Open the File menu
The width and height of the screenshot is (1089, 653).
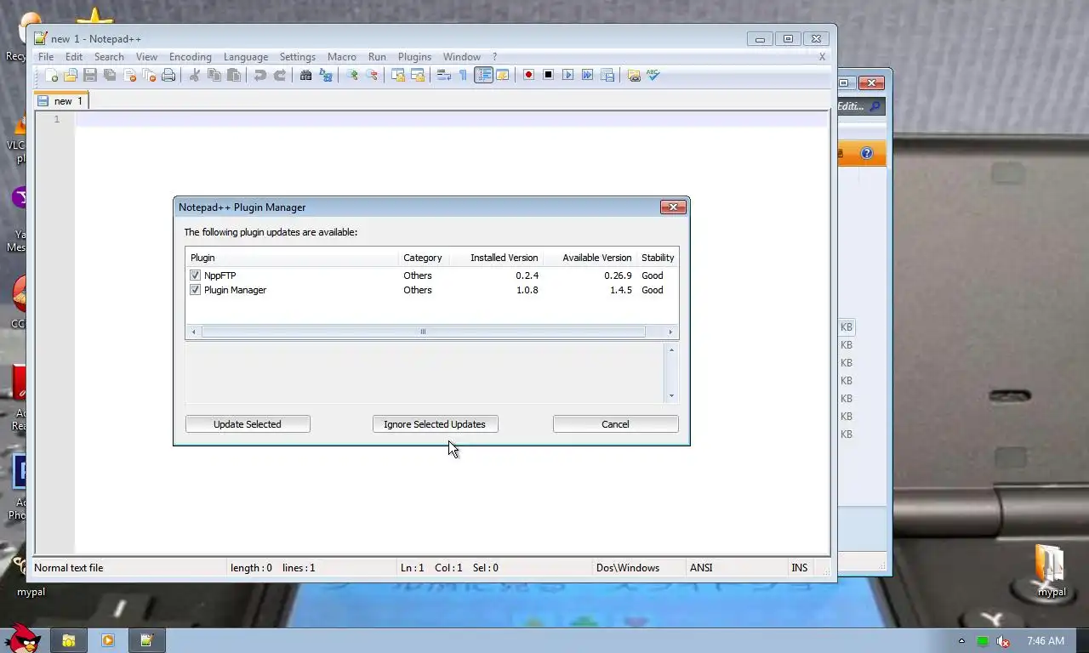coord(45,57)
